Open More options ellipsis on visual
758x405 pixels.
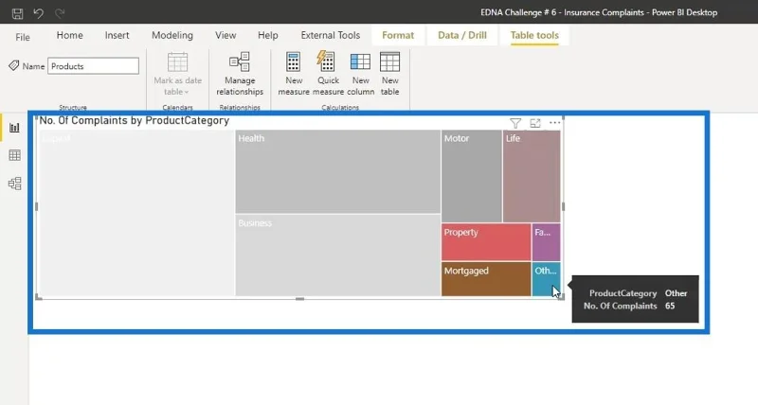click(554, 123)
